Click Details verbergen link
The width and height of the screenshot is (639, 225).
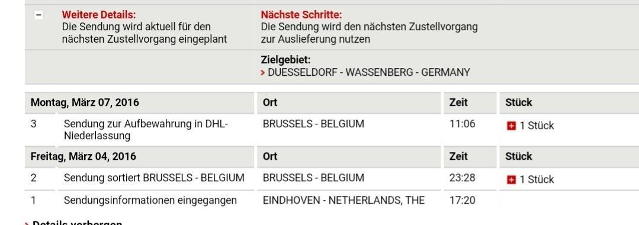(78, 223)
